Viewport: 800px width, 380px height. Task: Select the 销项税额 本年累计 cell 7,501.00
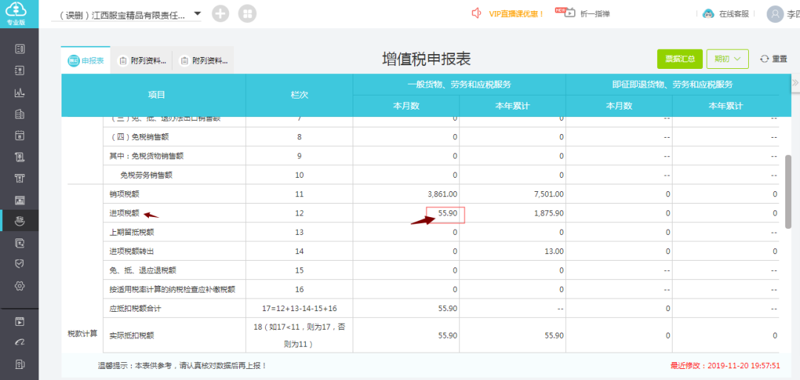click(x=513, y=194)
